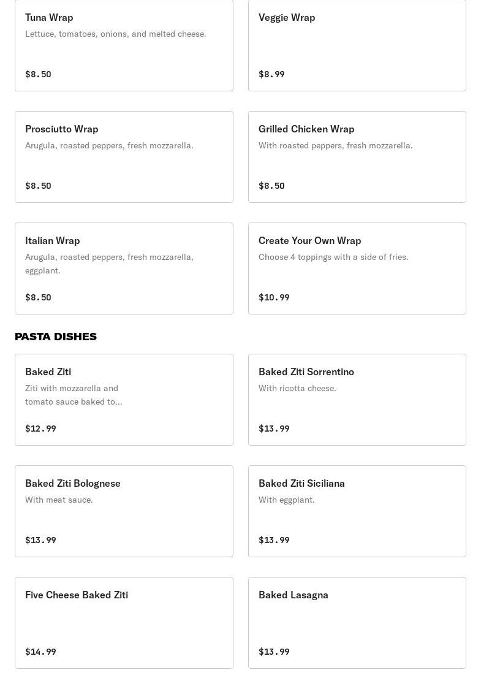Click the Pasta Dishes section heading
The image size is (481, 686).
[x=56, y=337]
